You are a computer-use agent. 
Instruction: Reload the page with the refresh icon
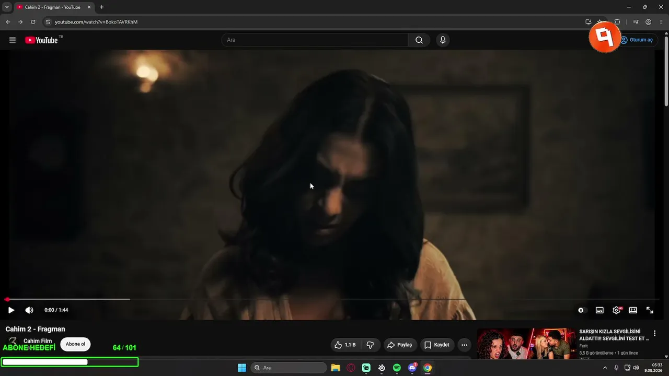tap(33, 22)
